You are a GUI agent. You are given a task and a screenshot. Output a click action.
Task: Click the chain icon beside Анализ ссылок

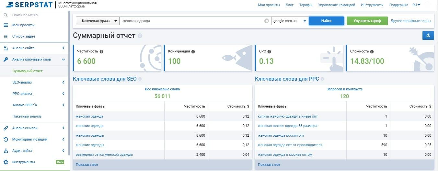pos(6,128)
